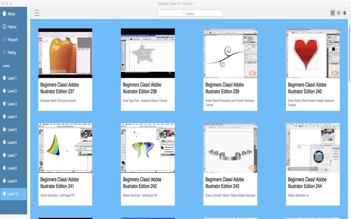
Task: Click the info icon in top-right toolbar
Action: click(x=345, y=13)
